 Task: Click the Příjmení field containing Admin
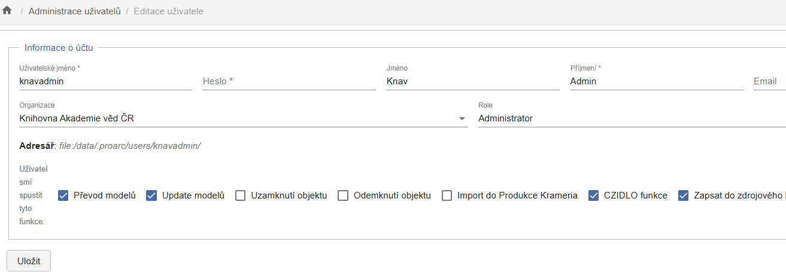point(657,81)
